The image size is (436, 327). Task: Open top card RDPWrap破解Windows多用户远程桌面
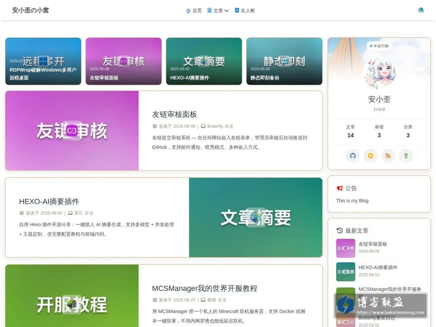pos(43,61)
